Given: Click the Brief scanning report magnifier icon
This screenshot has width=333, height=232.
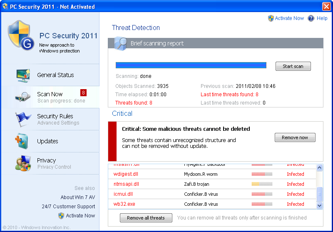Looking at the screenshot, I should point(121,43).
